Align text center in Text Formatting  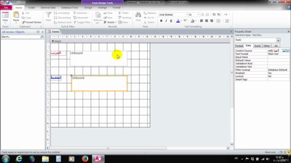click(206, 21)
